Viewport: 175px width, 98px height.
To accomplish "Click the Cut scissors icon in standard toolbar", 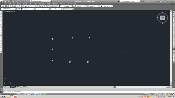I will tap(17, 6).
